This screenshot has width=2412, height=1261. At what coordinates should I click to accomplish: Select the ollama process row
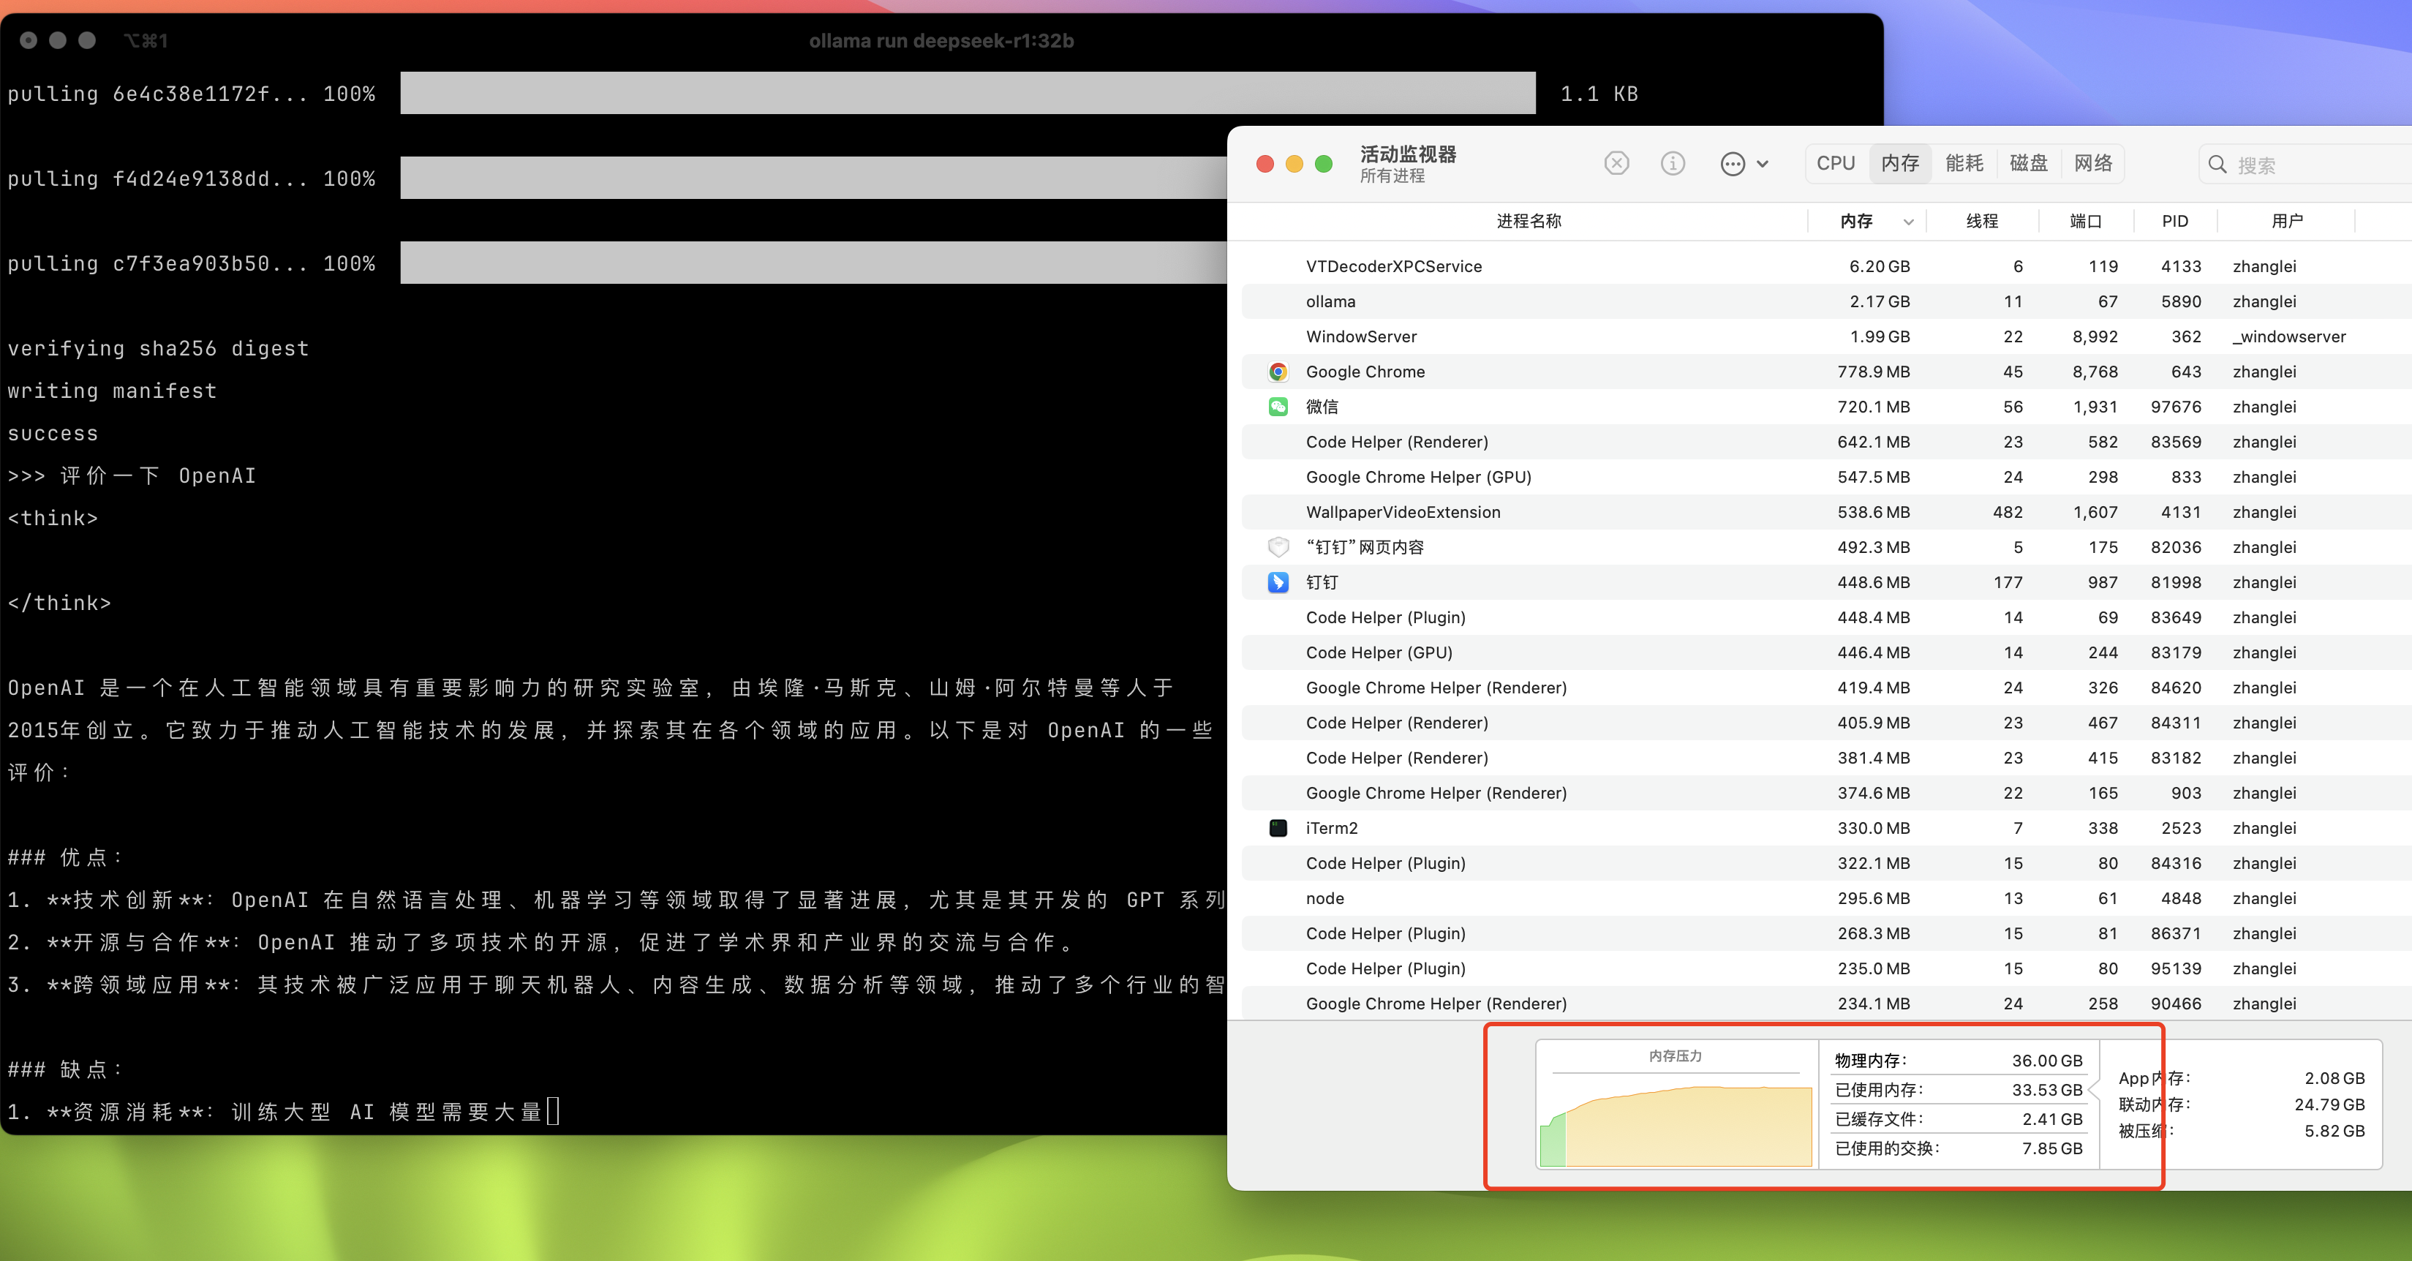1826,301
